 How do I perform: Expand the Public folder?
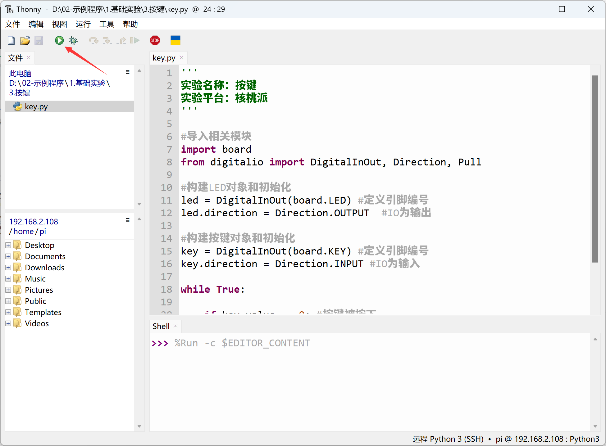coord(8,301)
